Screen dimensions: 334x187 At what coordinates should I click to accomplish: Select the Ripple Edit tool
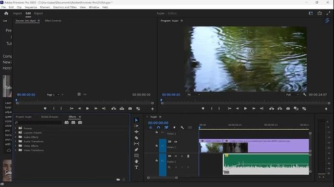point(136,131)
